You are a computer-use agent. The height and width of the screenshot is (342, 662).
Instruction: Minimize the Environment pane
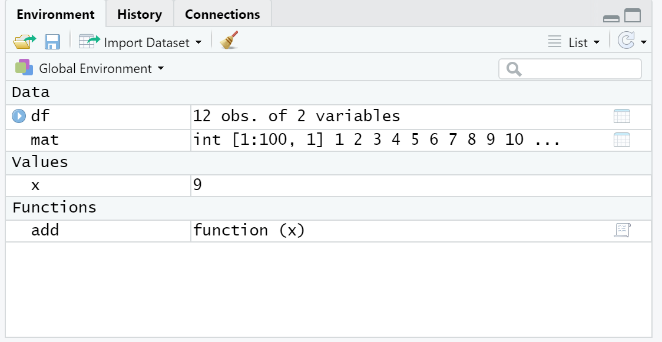pyautogui.click(x=611, y=18)
